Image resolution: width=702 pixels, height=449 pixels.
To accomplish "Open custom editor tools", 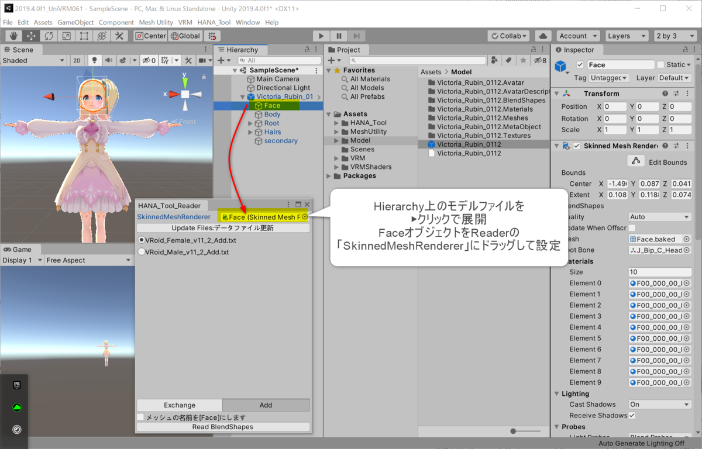I will click(x=119, y=36).
